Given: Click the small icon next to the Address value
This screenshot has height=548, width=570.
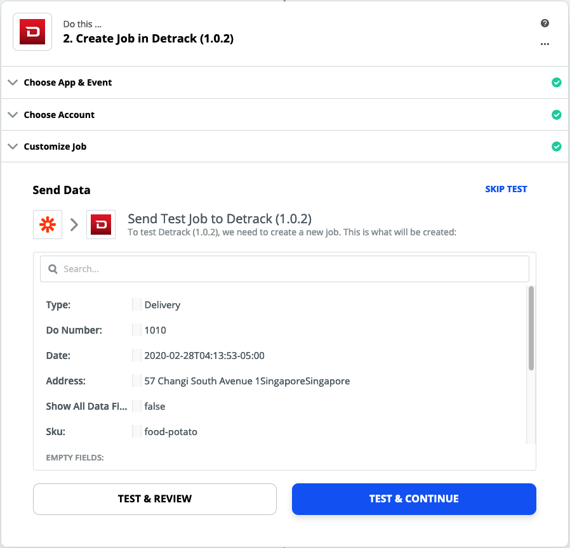Looking at the screenshot, I should 136,381.
